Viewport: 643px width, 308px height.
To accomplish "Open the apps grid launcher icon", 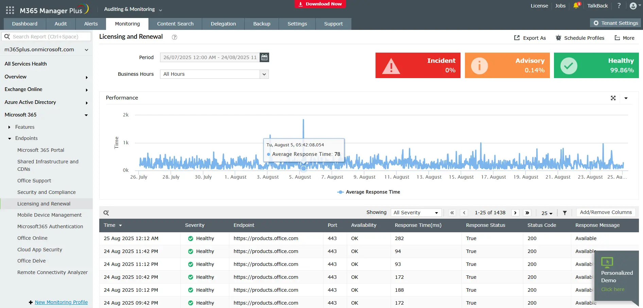I will [x=10, y=10].
